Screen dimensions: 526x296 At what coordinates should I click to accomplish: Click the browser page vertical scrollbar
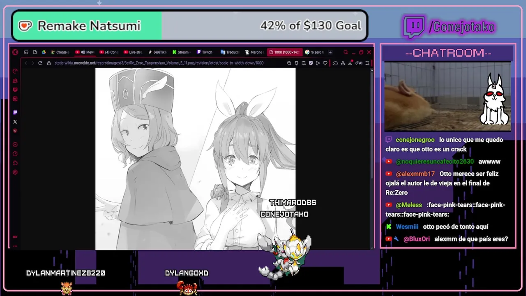tap(371, 158)
